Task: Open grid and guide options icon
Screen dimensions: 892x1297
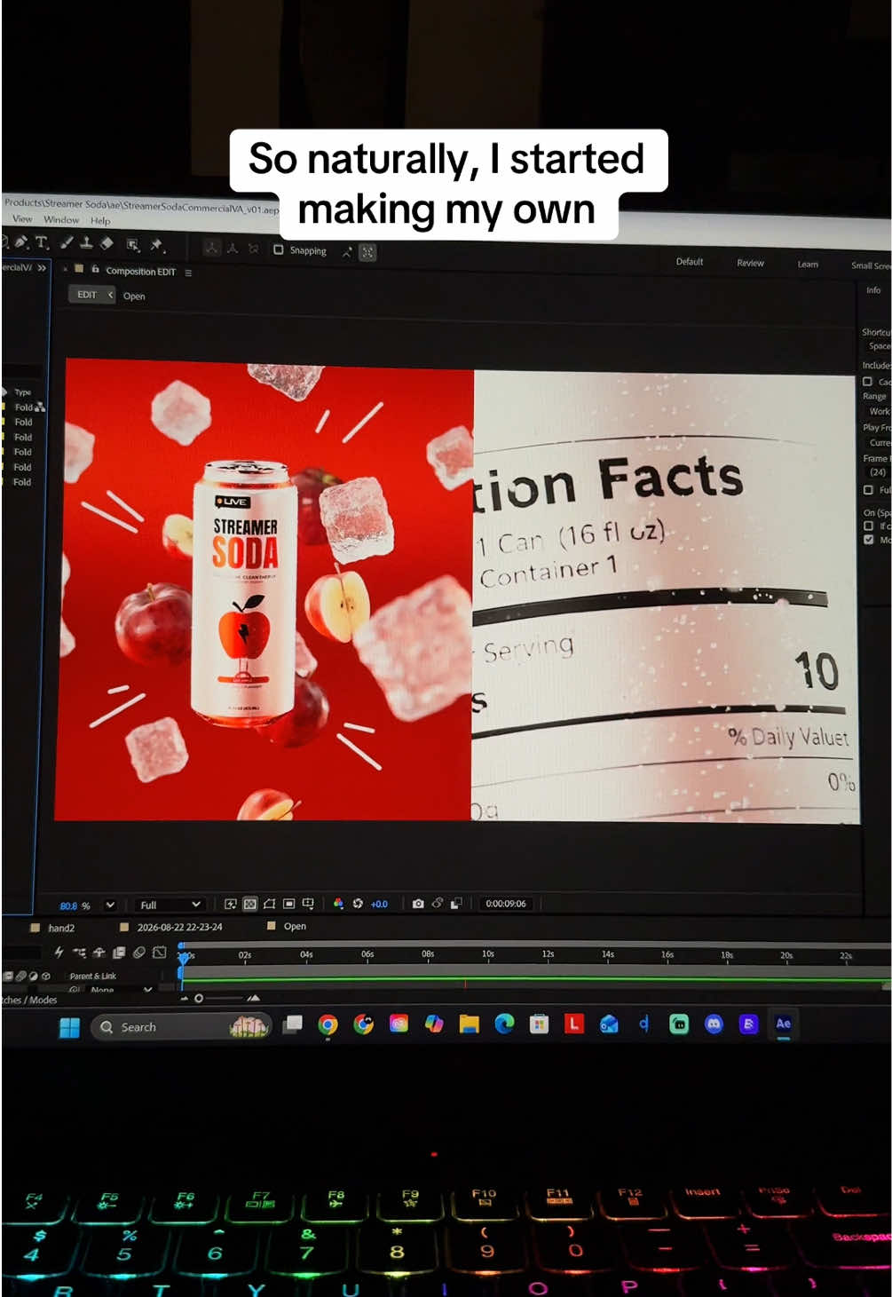Action: click(308, 904)
